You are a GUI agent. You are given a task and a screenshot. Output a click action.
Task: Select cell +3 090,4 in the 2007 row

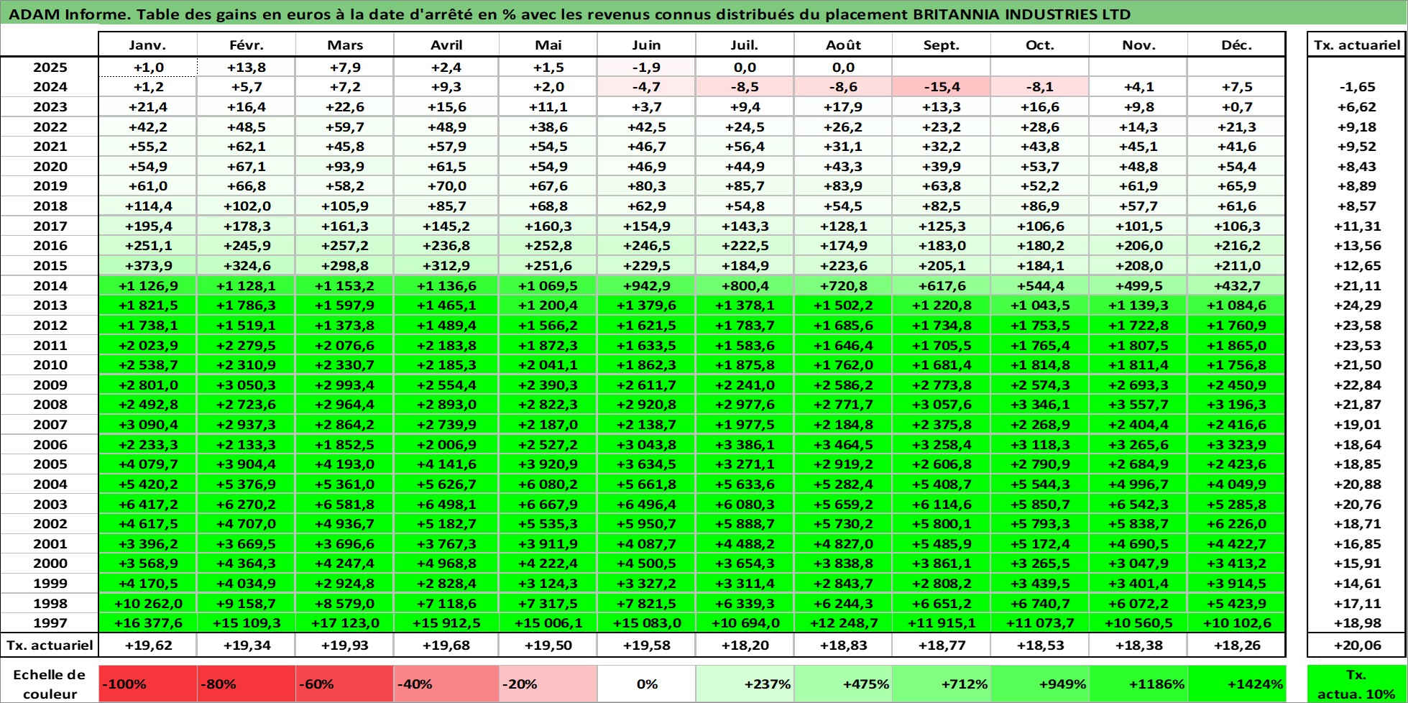(147, 425)
